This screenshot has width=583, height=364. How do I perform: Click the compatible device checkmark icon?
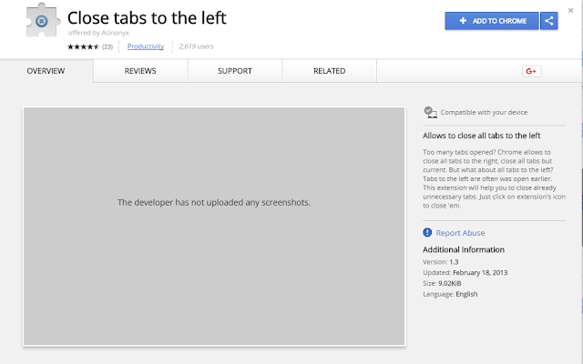(x=430, y=112)
